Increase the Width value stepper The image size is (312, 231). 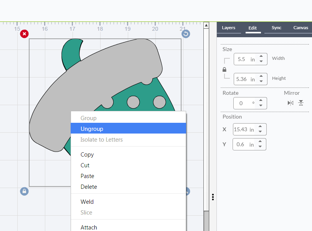click(x=261, y=57)
